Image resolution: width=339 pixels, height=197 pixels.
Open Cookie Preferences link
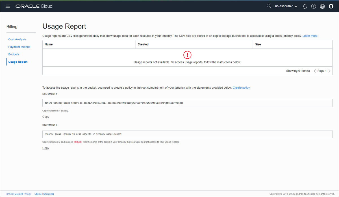click(x=44, y=194)
